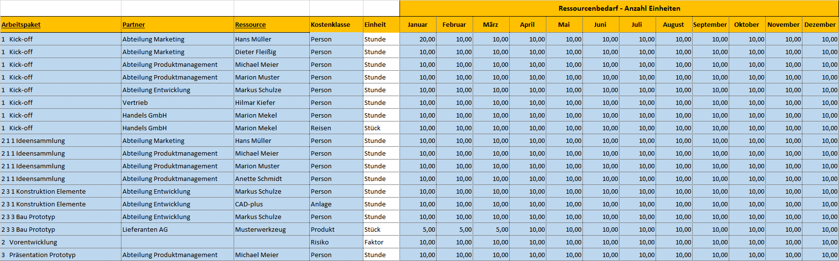Select the Einheit column header
The height and width of the screenshot is (261, 839).
pos(381,24)
